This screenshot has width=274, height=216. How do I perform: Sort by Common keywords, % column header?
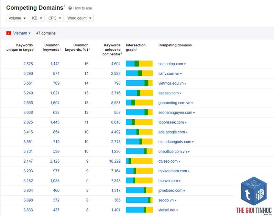(x=77, y=47)
